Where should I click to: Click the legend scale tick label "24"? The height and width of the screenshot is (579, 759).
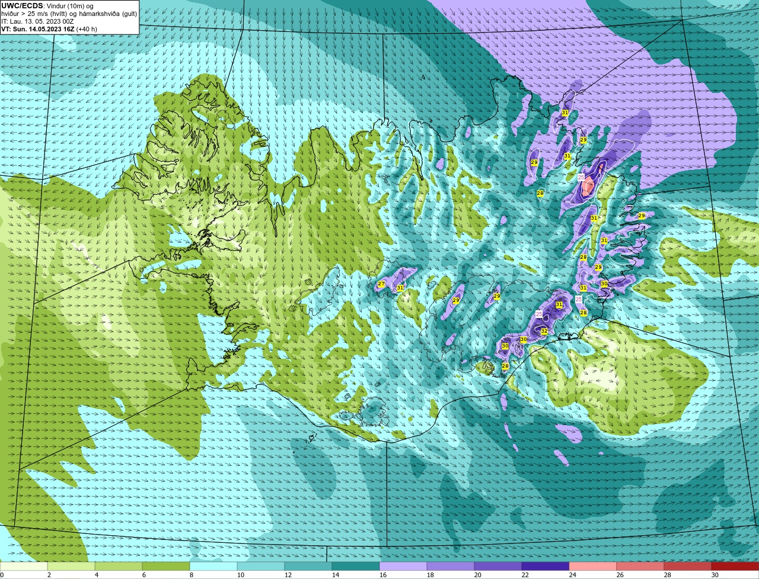point(573,575)
